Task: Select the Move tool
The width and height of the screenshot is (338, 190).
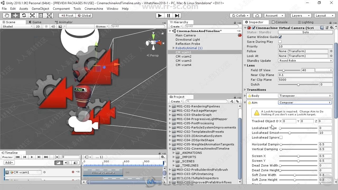Action: (15, 16)
